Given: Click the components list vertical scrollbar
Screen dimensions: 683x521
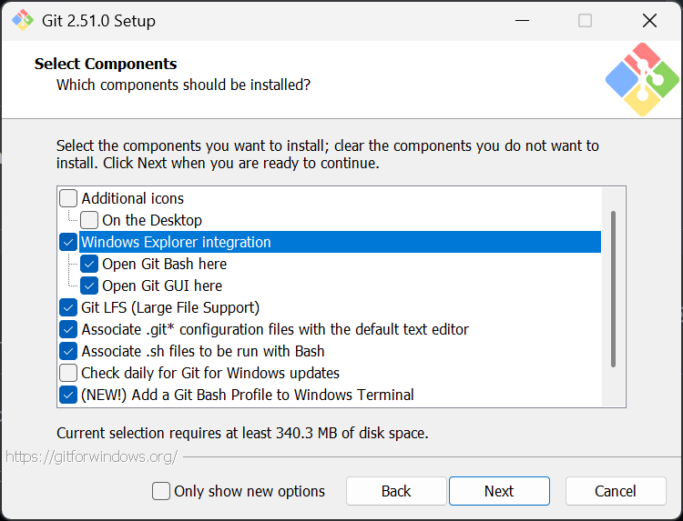Looking at the screenshot, I should click(613, 291).
